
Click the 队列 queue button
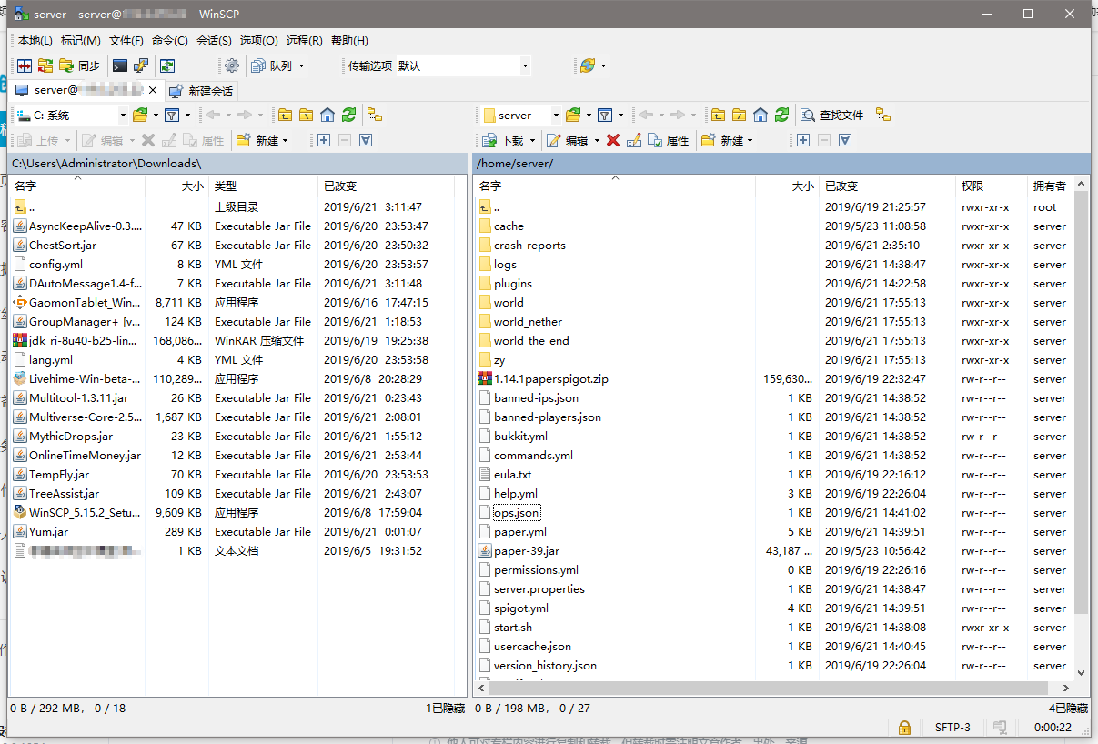[272, 65]
